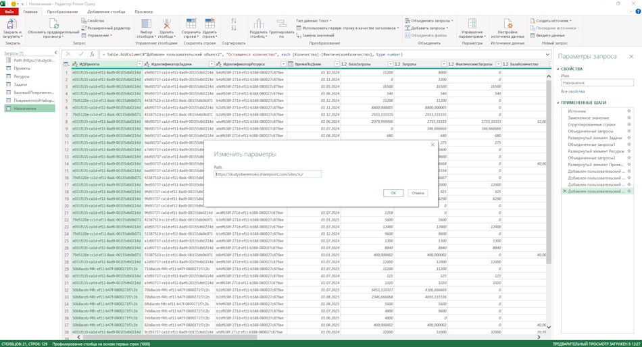
Task: Open the ИДПроекта column filter dropdown
Action: [x=140, y=64]
